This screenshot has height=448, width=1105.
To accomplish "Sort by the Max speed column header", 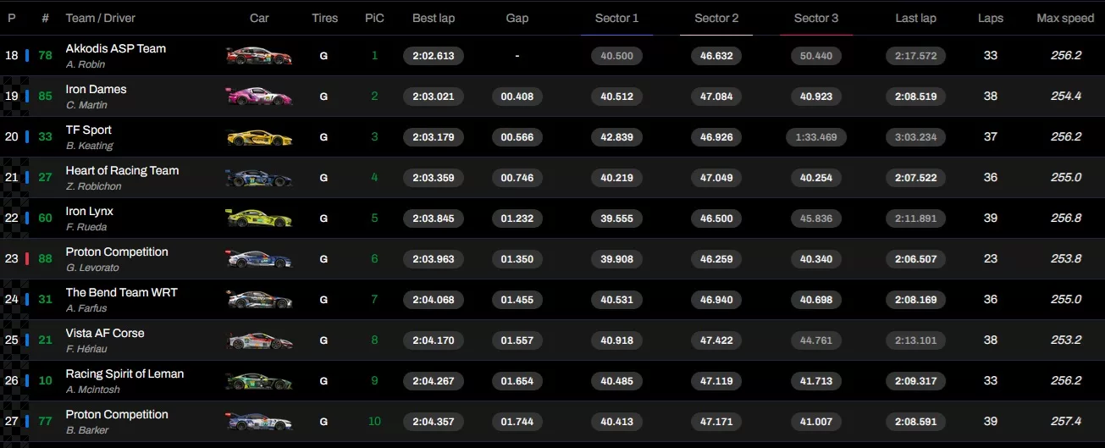I will (1065, 18).
